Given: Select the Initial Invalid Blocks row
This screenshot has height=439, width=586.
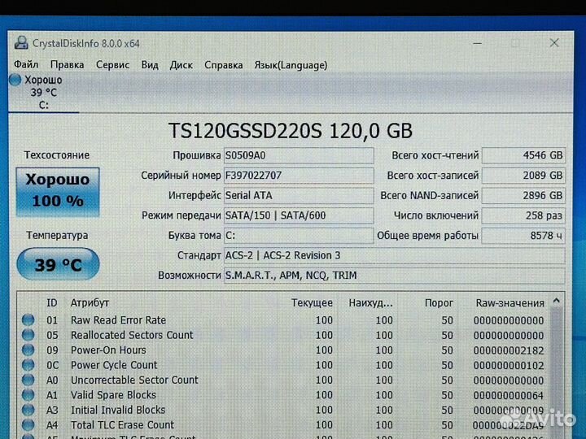Looking at the screenshot, I should [284, 410].
